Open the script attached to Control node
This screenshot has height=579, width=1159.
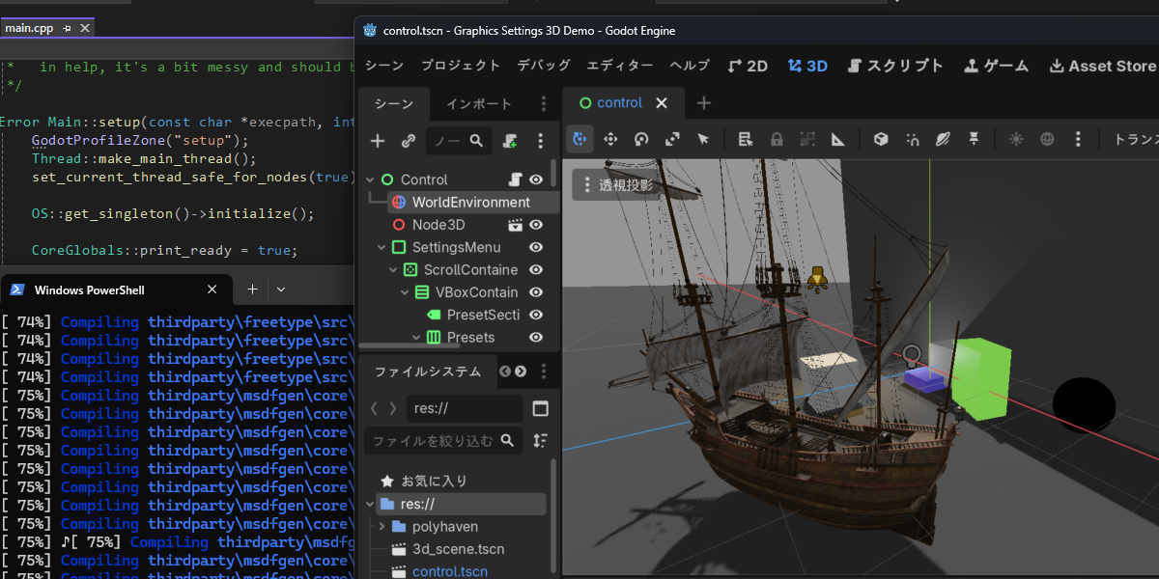(x=516, y=179)
